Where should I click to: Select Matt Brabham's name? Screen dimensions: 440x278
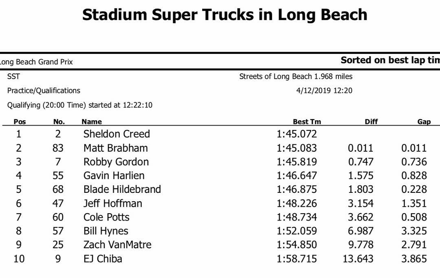pyautogui.click(x=115, y=148)
